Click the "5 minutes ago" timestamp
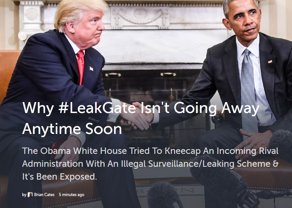Viewport: 292px width, 208px height. tap(72, 194)
